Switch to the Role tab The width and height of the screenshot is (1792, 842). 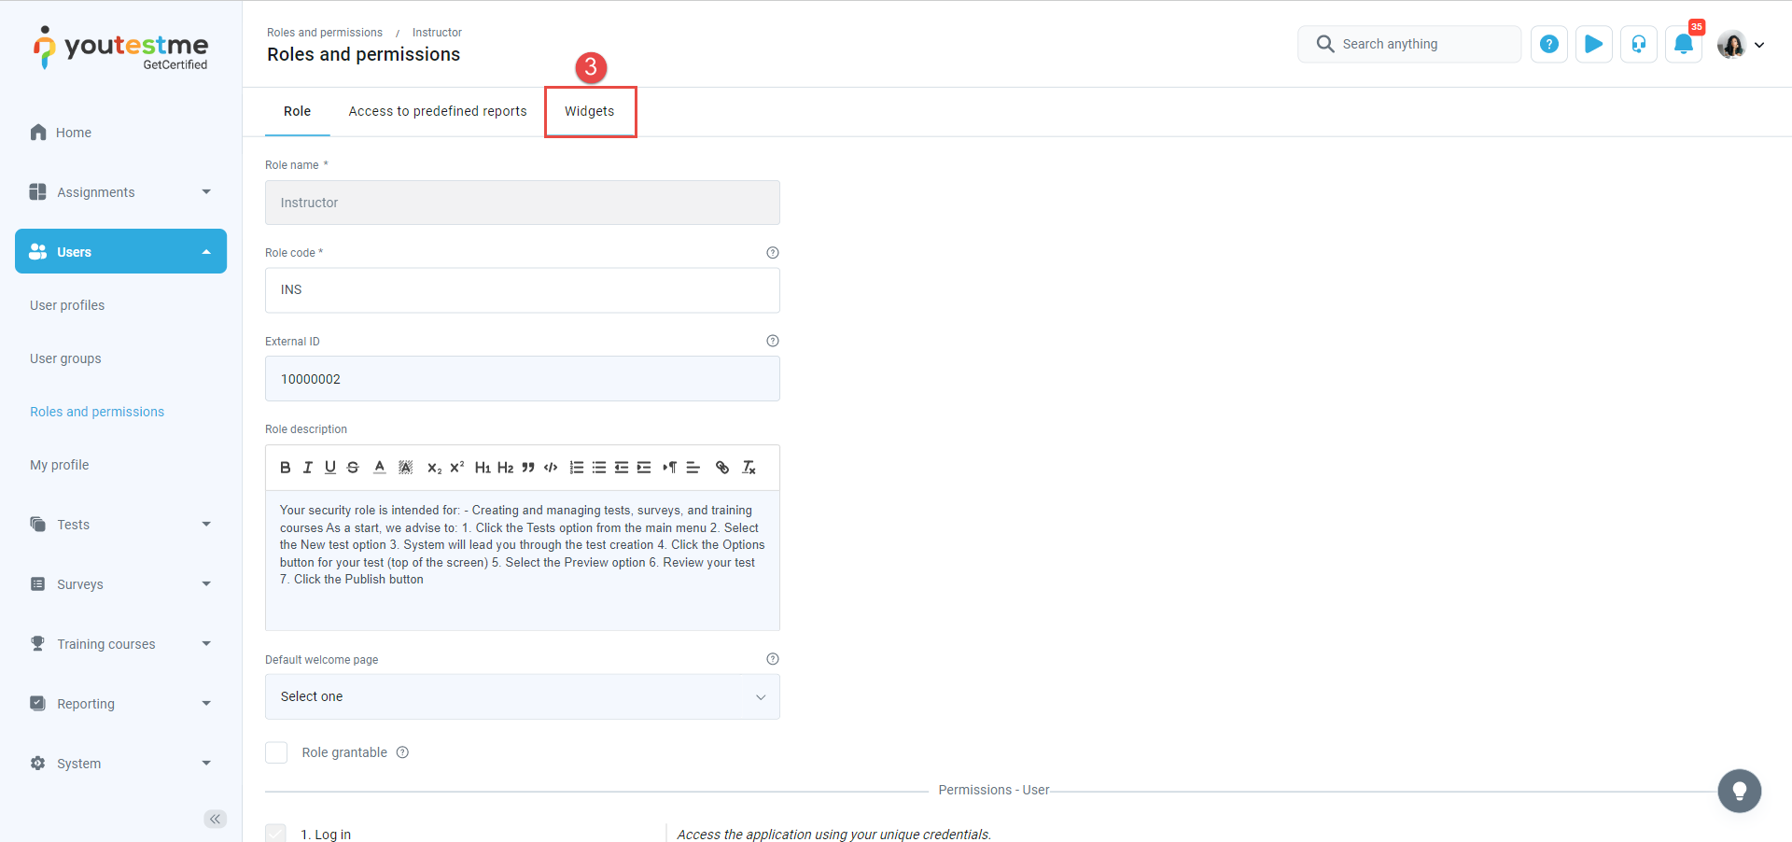298,111
